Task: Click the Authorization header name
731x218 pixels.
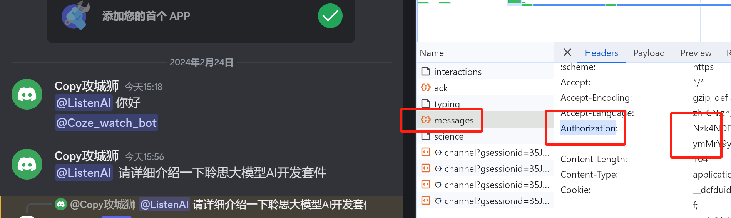Action: pyautogui.click(x=589, y=128)
